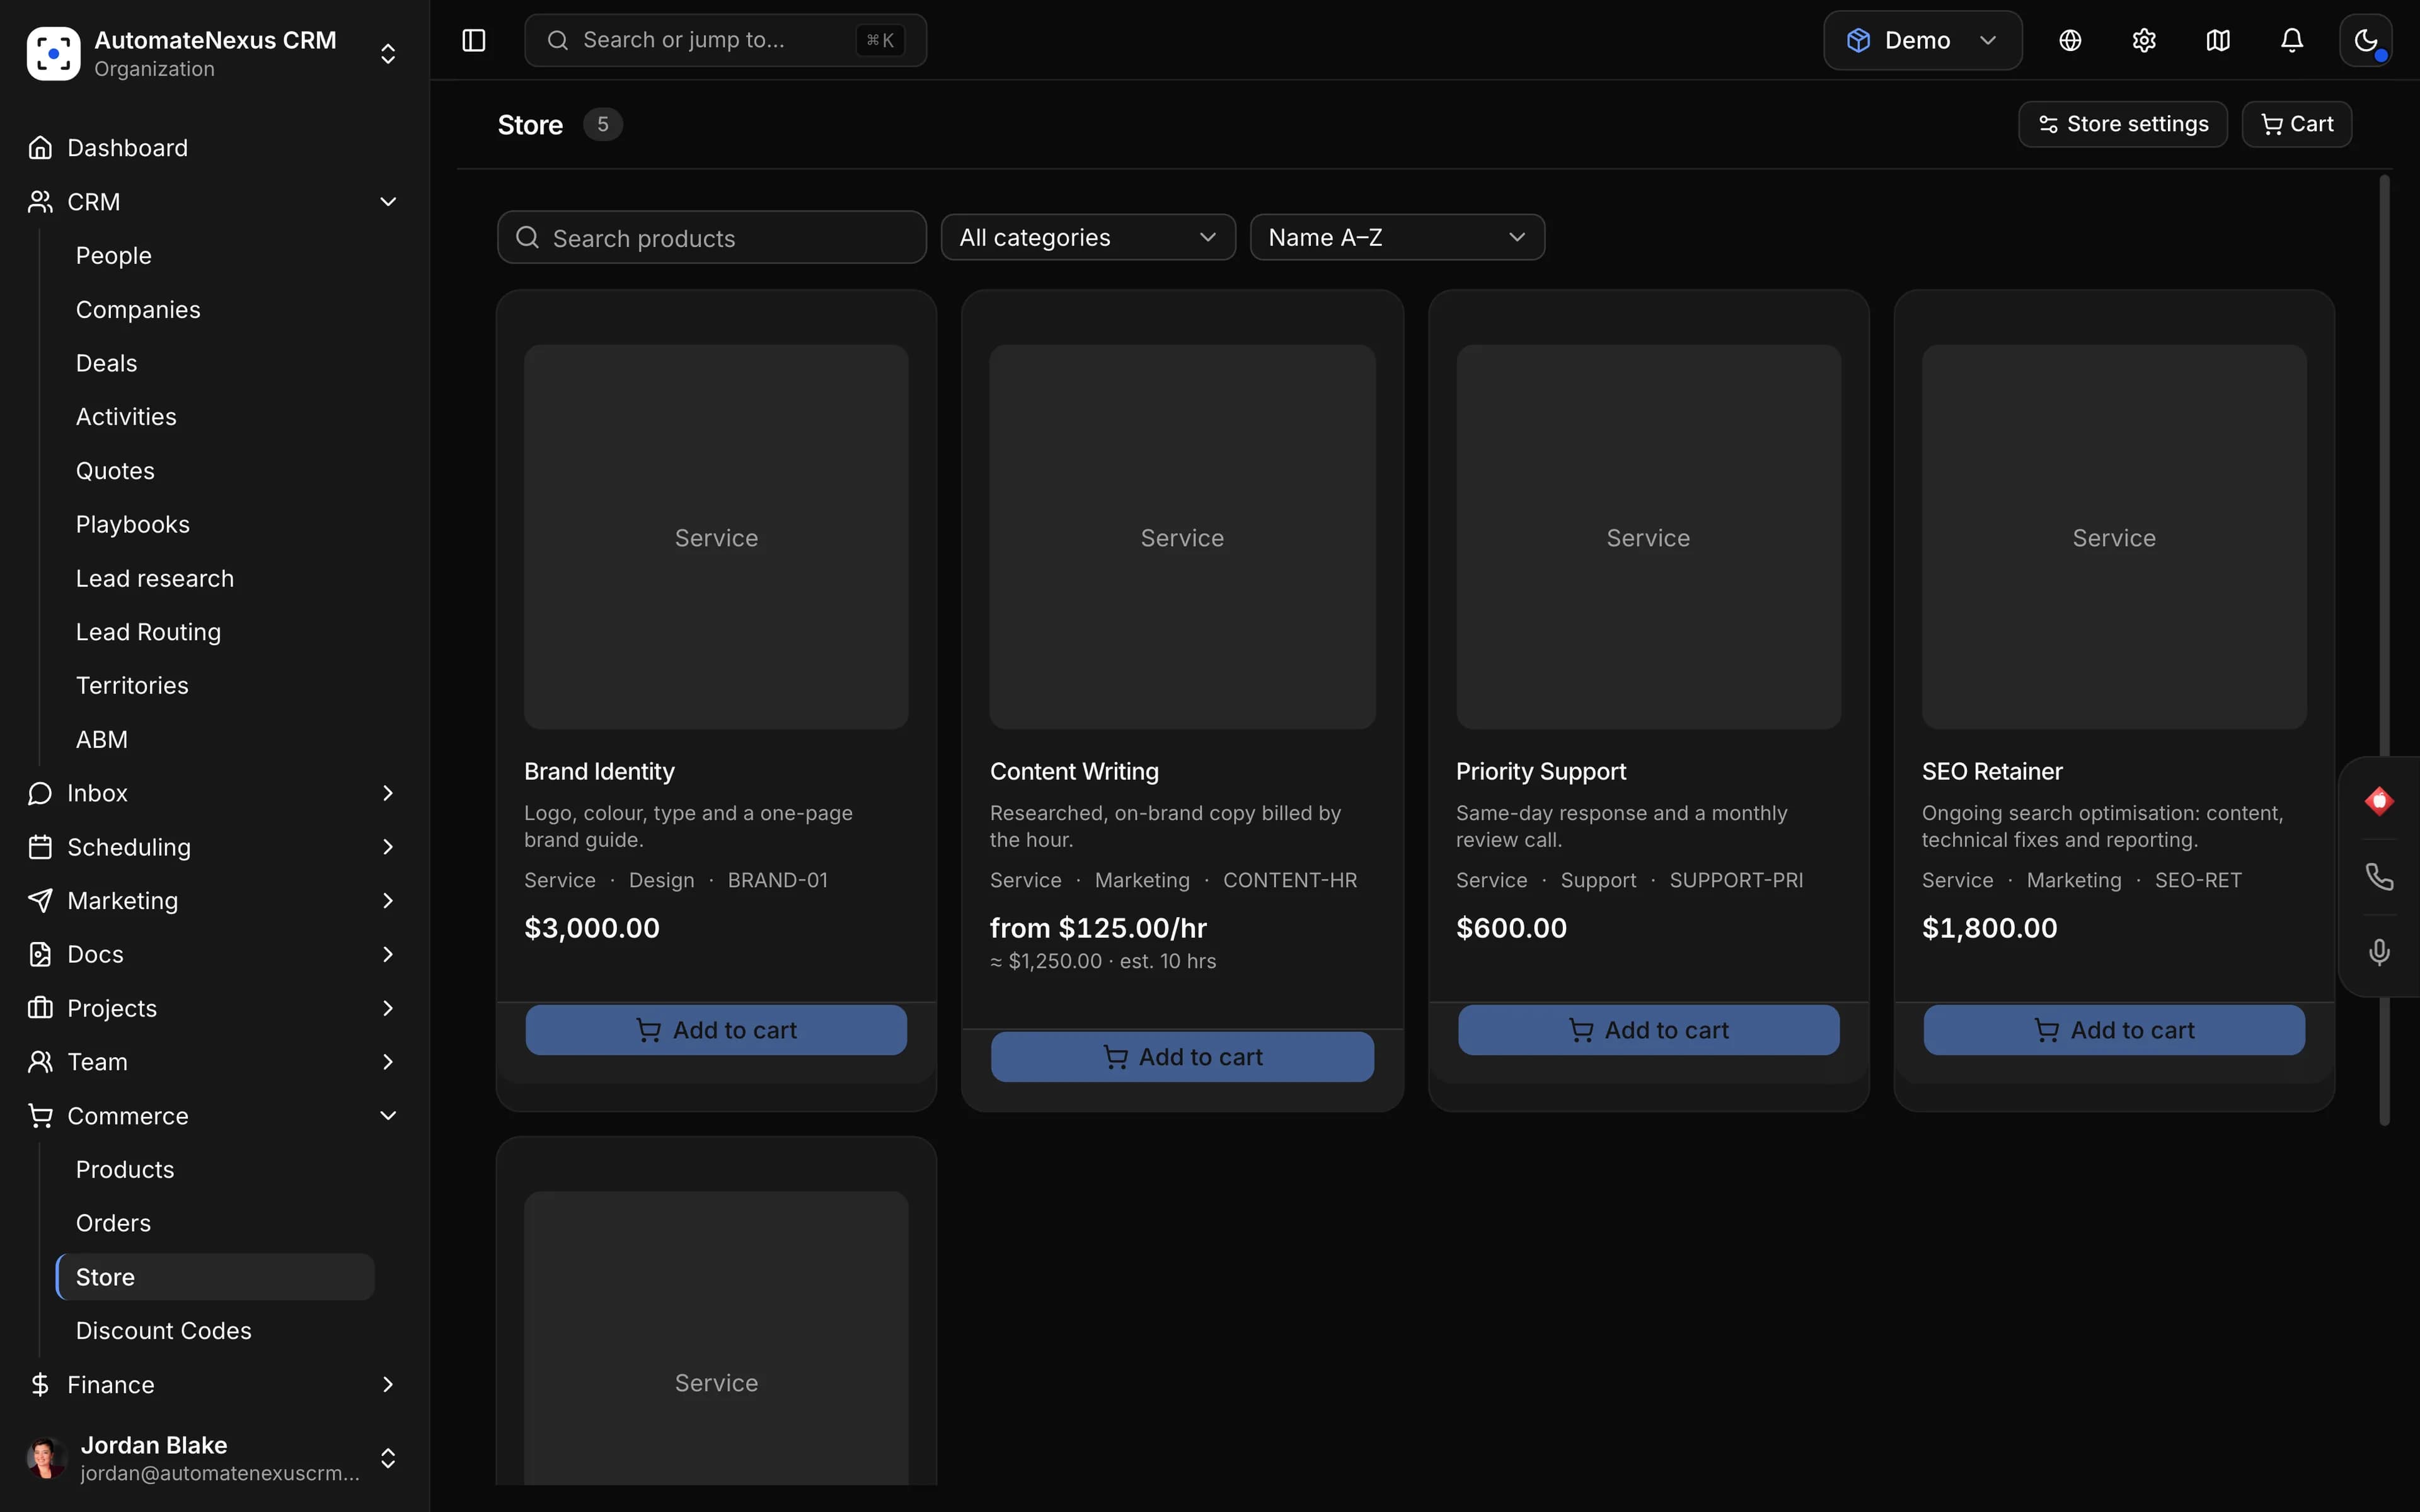Click the Search or jump to field

(x=726, y=40)
